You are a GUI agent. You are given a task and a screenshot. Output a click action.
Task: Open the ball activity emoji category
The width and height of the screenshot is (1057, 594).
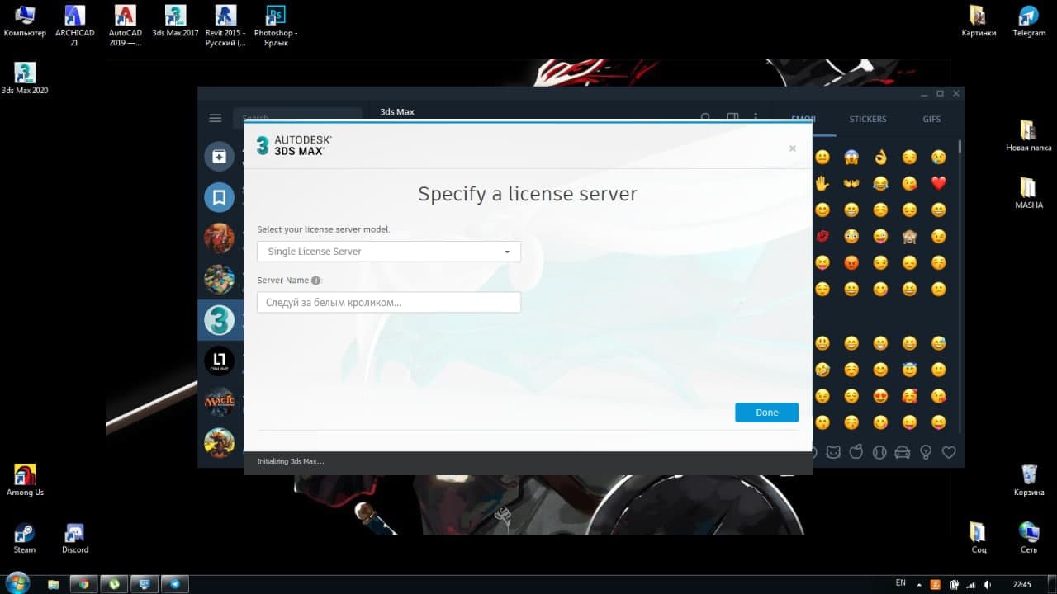coord(879,452)
